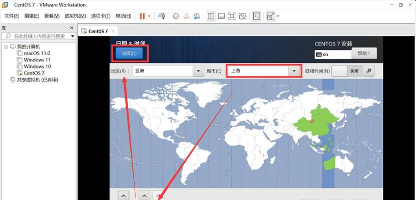Click the stretch guest display icon

271,16
